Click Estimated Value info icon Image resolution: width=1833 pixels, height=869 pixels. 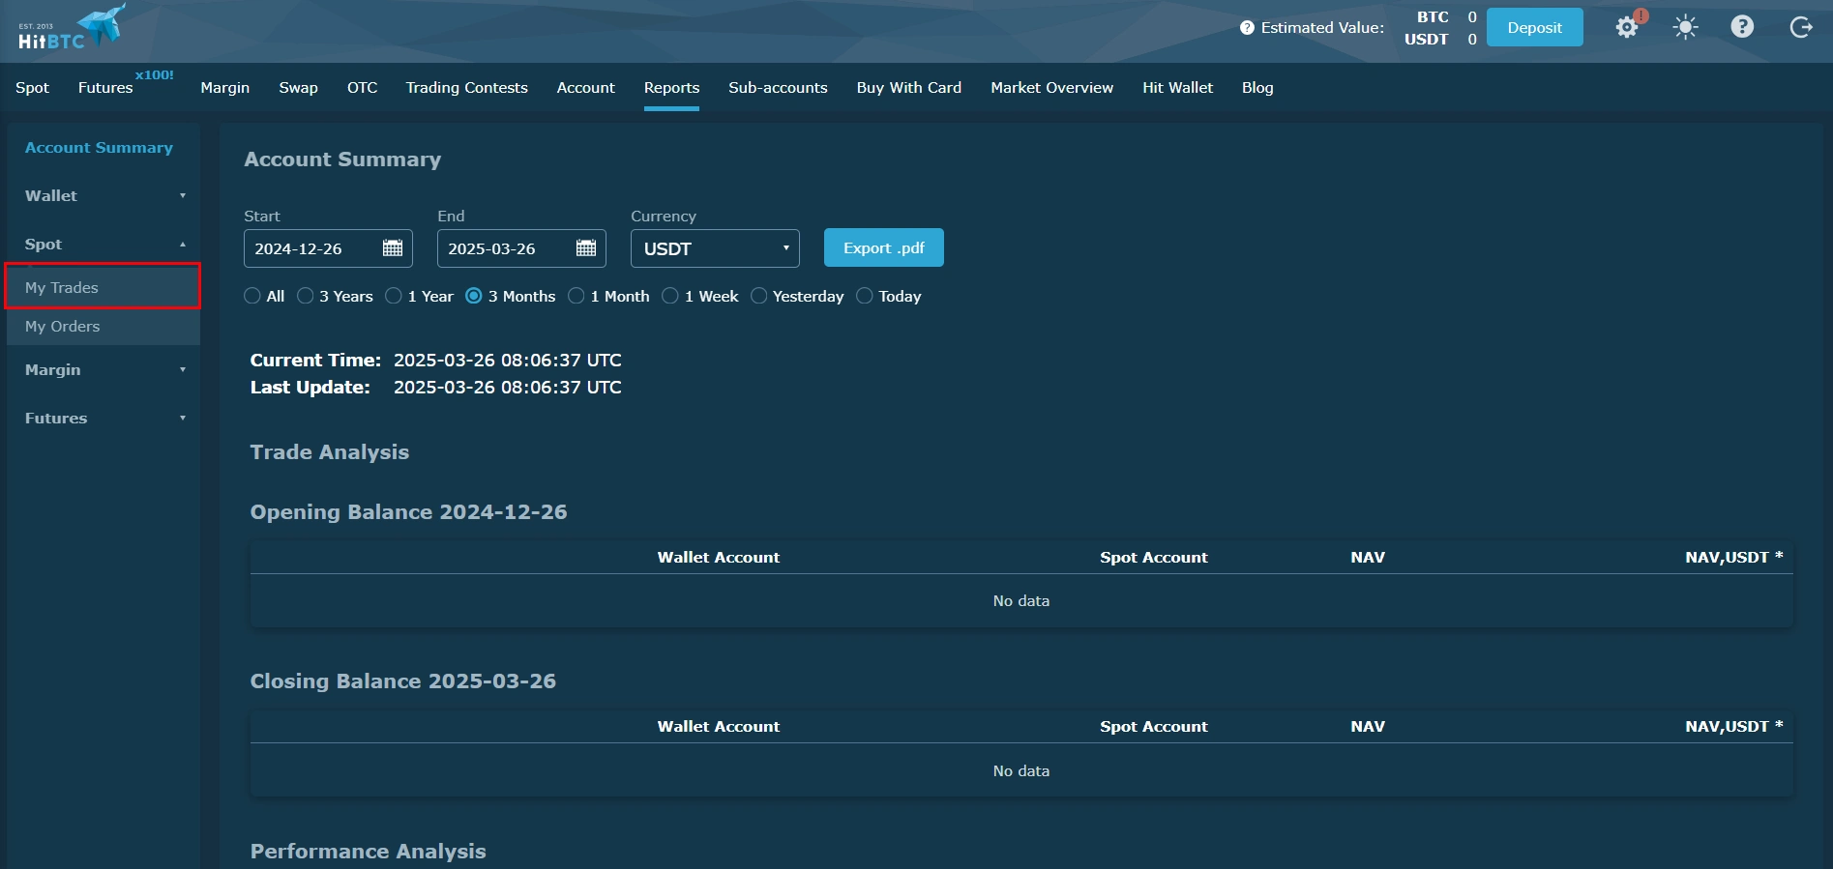tap(1247, 28)
